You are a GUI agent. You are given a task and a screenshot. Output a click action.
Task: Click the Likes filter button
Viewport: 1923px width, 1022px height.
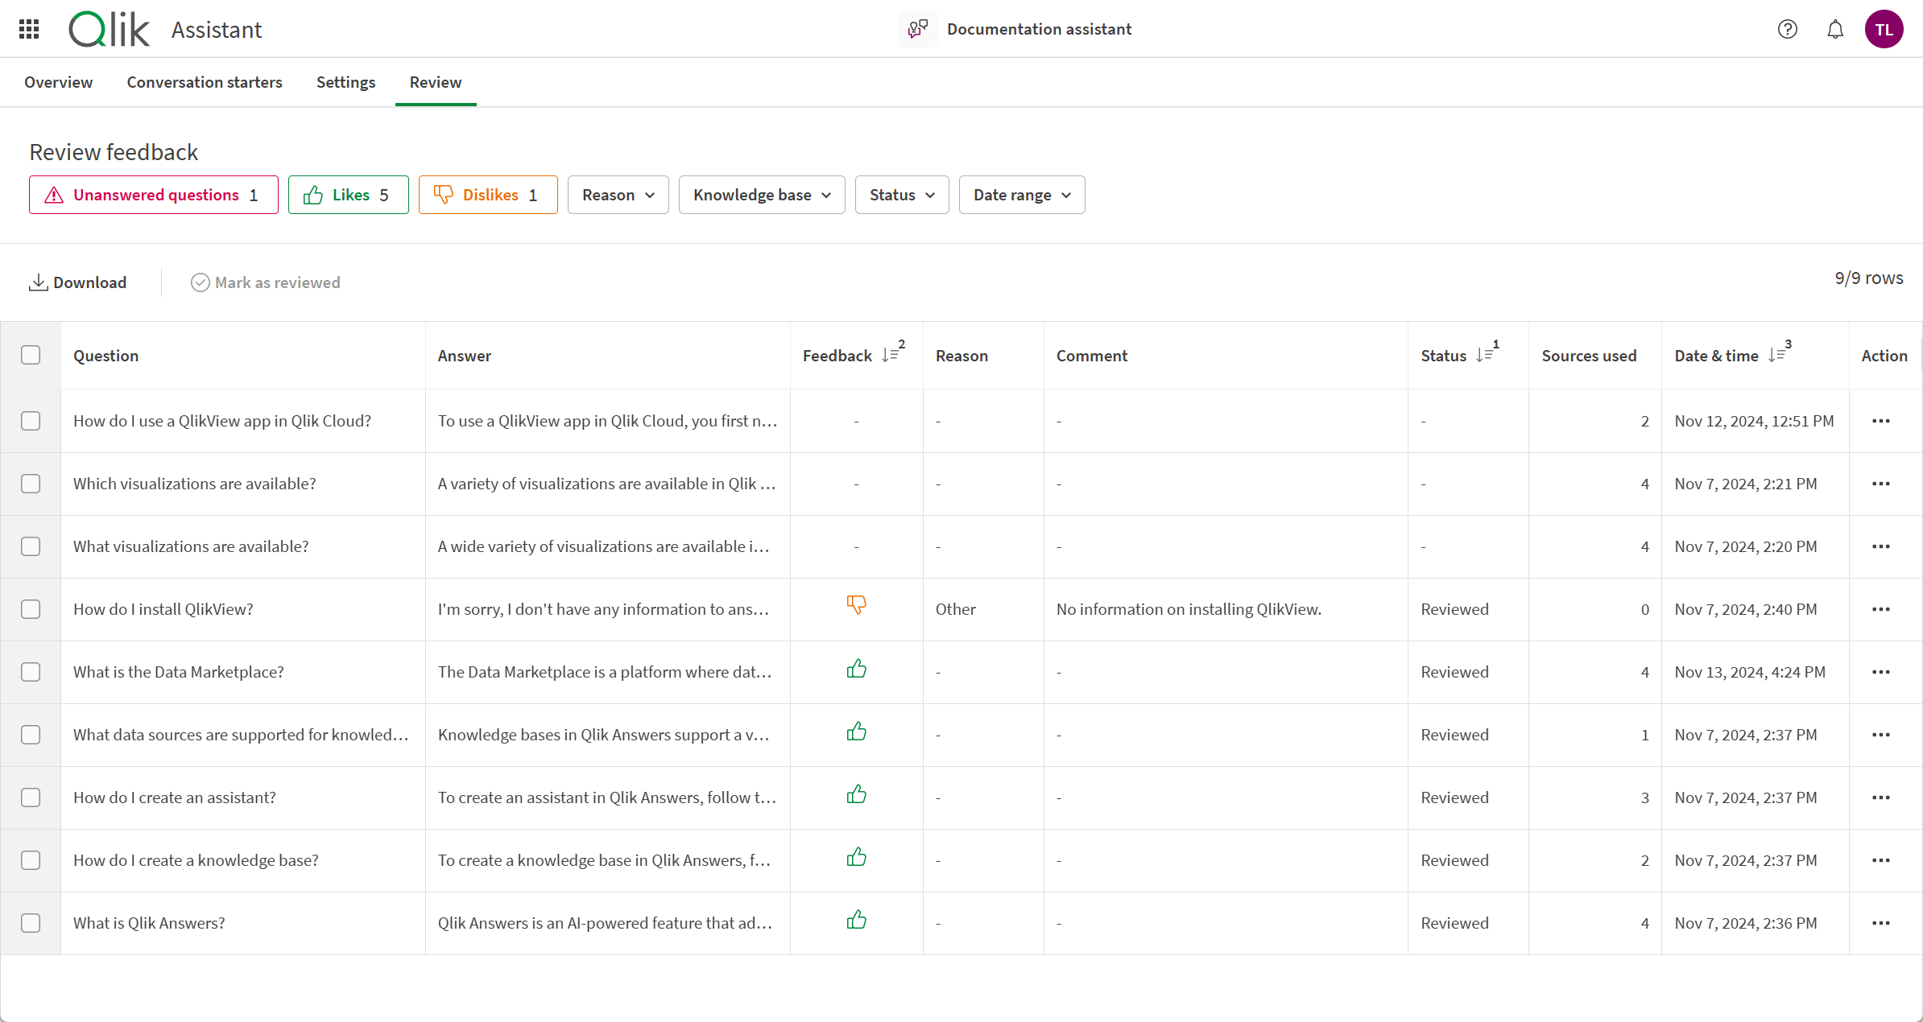(x=349, y=195)
